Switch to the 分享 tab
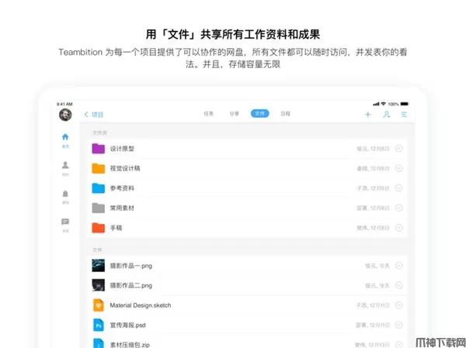The image size is (466, 348). [x=235, y=114]
